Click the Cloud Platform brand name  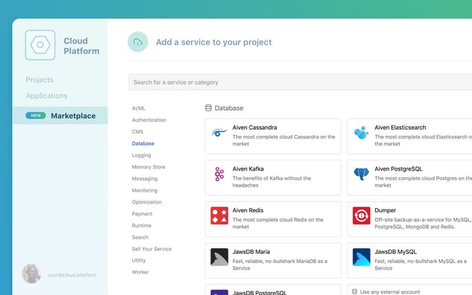(x=81, y=46)
